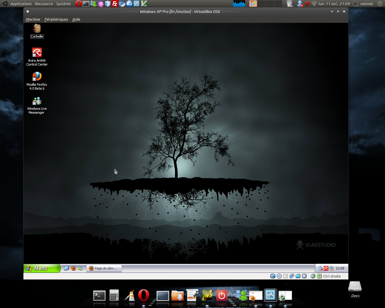
Task: Open the downloads folder in dock
Action: tap(177, 295)
